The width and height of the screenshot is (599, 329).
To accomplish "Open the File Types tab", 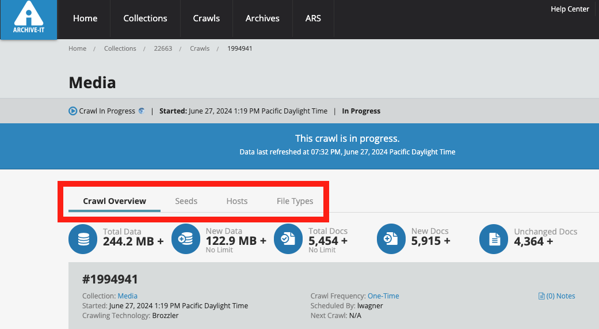I will (295, 201).
